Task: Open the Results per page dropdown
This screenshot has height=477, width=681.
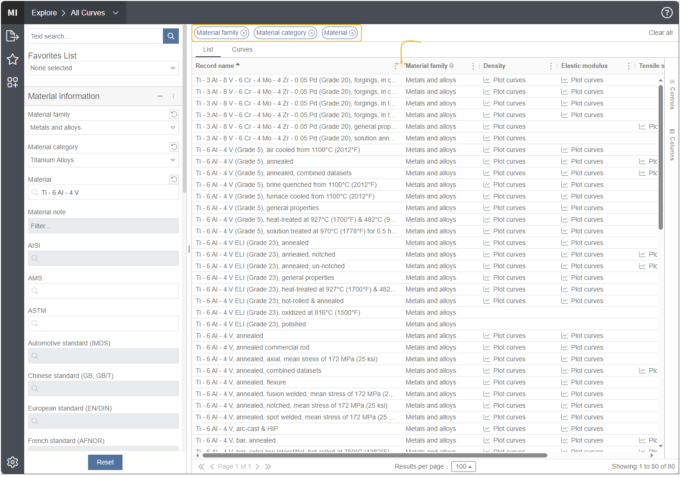Action: coord(463,466)
